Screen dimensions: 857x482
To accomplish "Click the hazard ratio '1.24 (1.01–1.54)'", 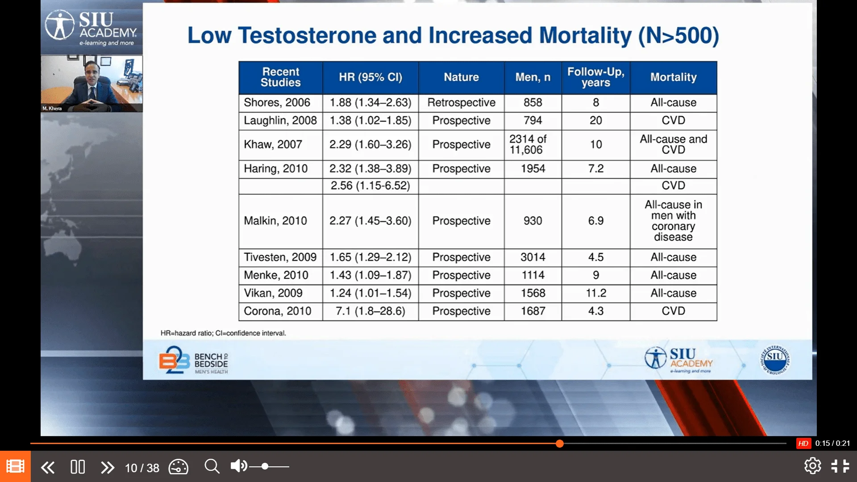I will (370, 293).
